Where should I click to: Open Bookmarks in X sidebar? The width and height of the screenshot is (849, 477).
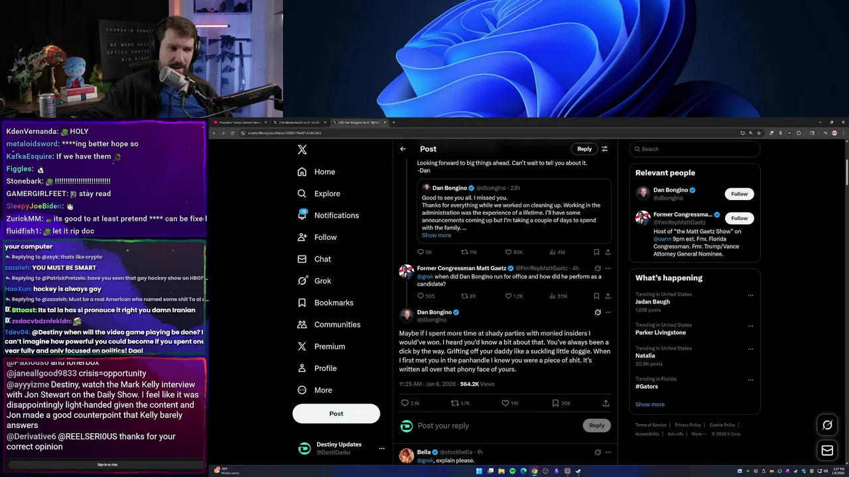coord(325,303)
